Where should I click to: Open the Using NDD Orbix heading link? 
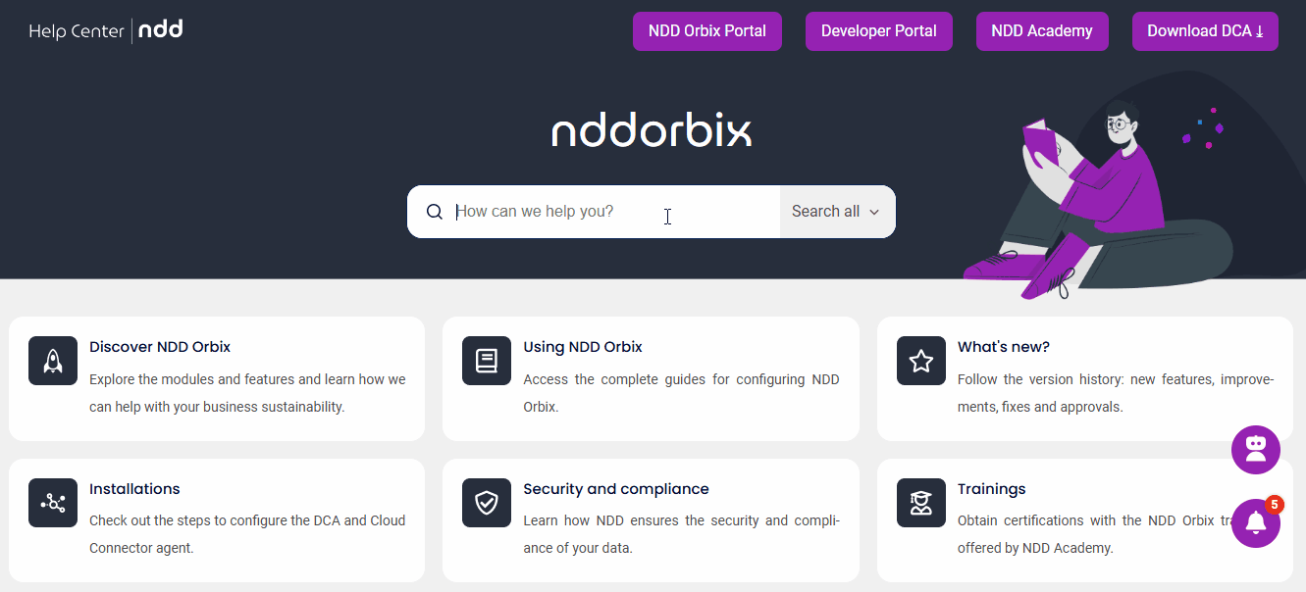point(583,347)
